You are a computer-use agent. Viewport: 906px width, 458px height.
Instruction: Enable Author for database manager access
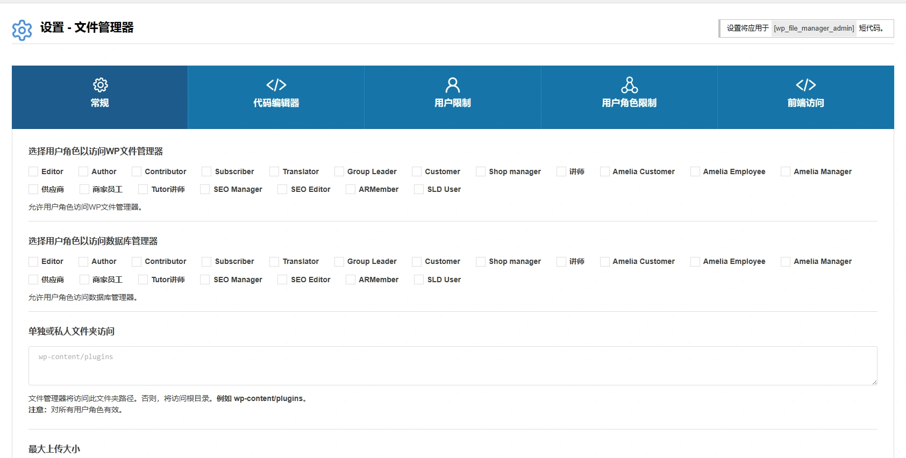(83, 262)
